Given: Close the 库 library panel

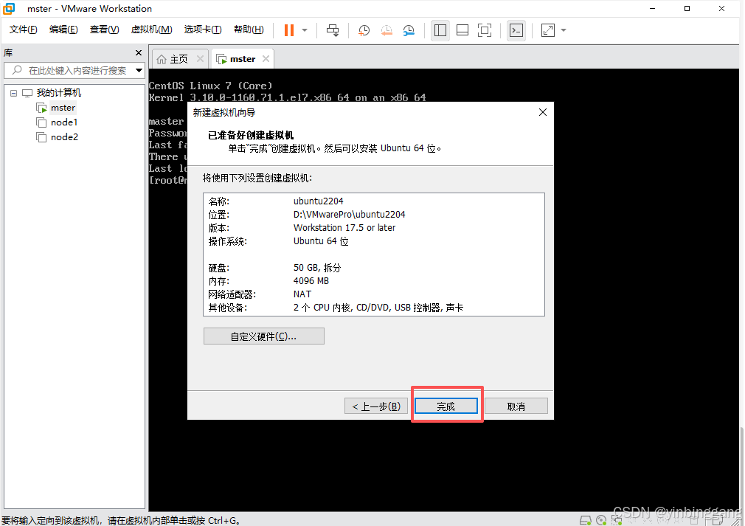Looking at the screenshot, I should tap(138, 52).
